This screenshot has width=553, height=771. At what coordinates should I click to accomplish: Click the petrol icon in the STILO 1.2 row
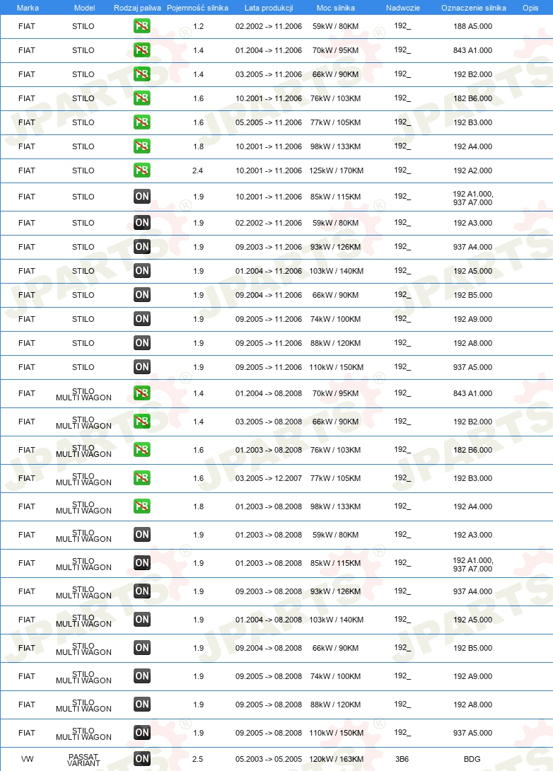tap(141, 26)
